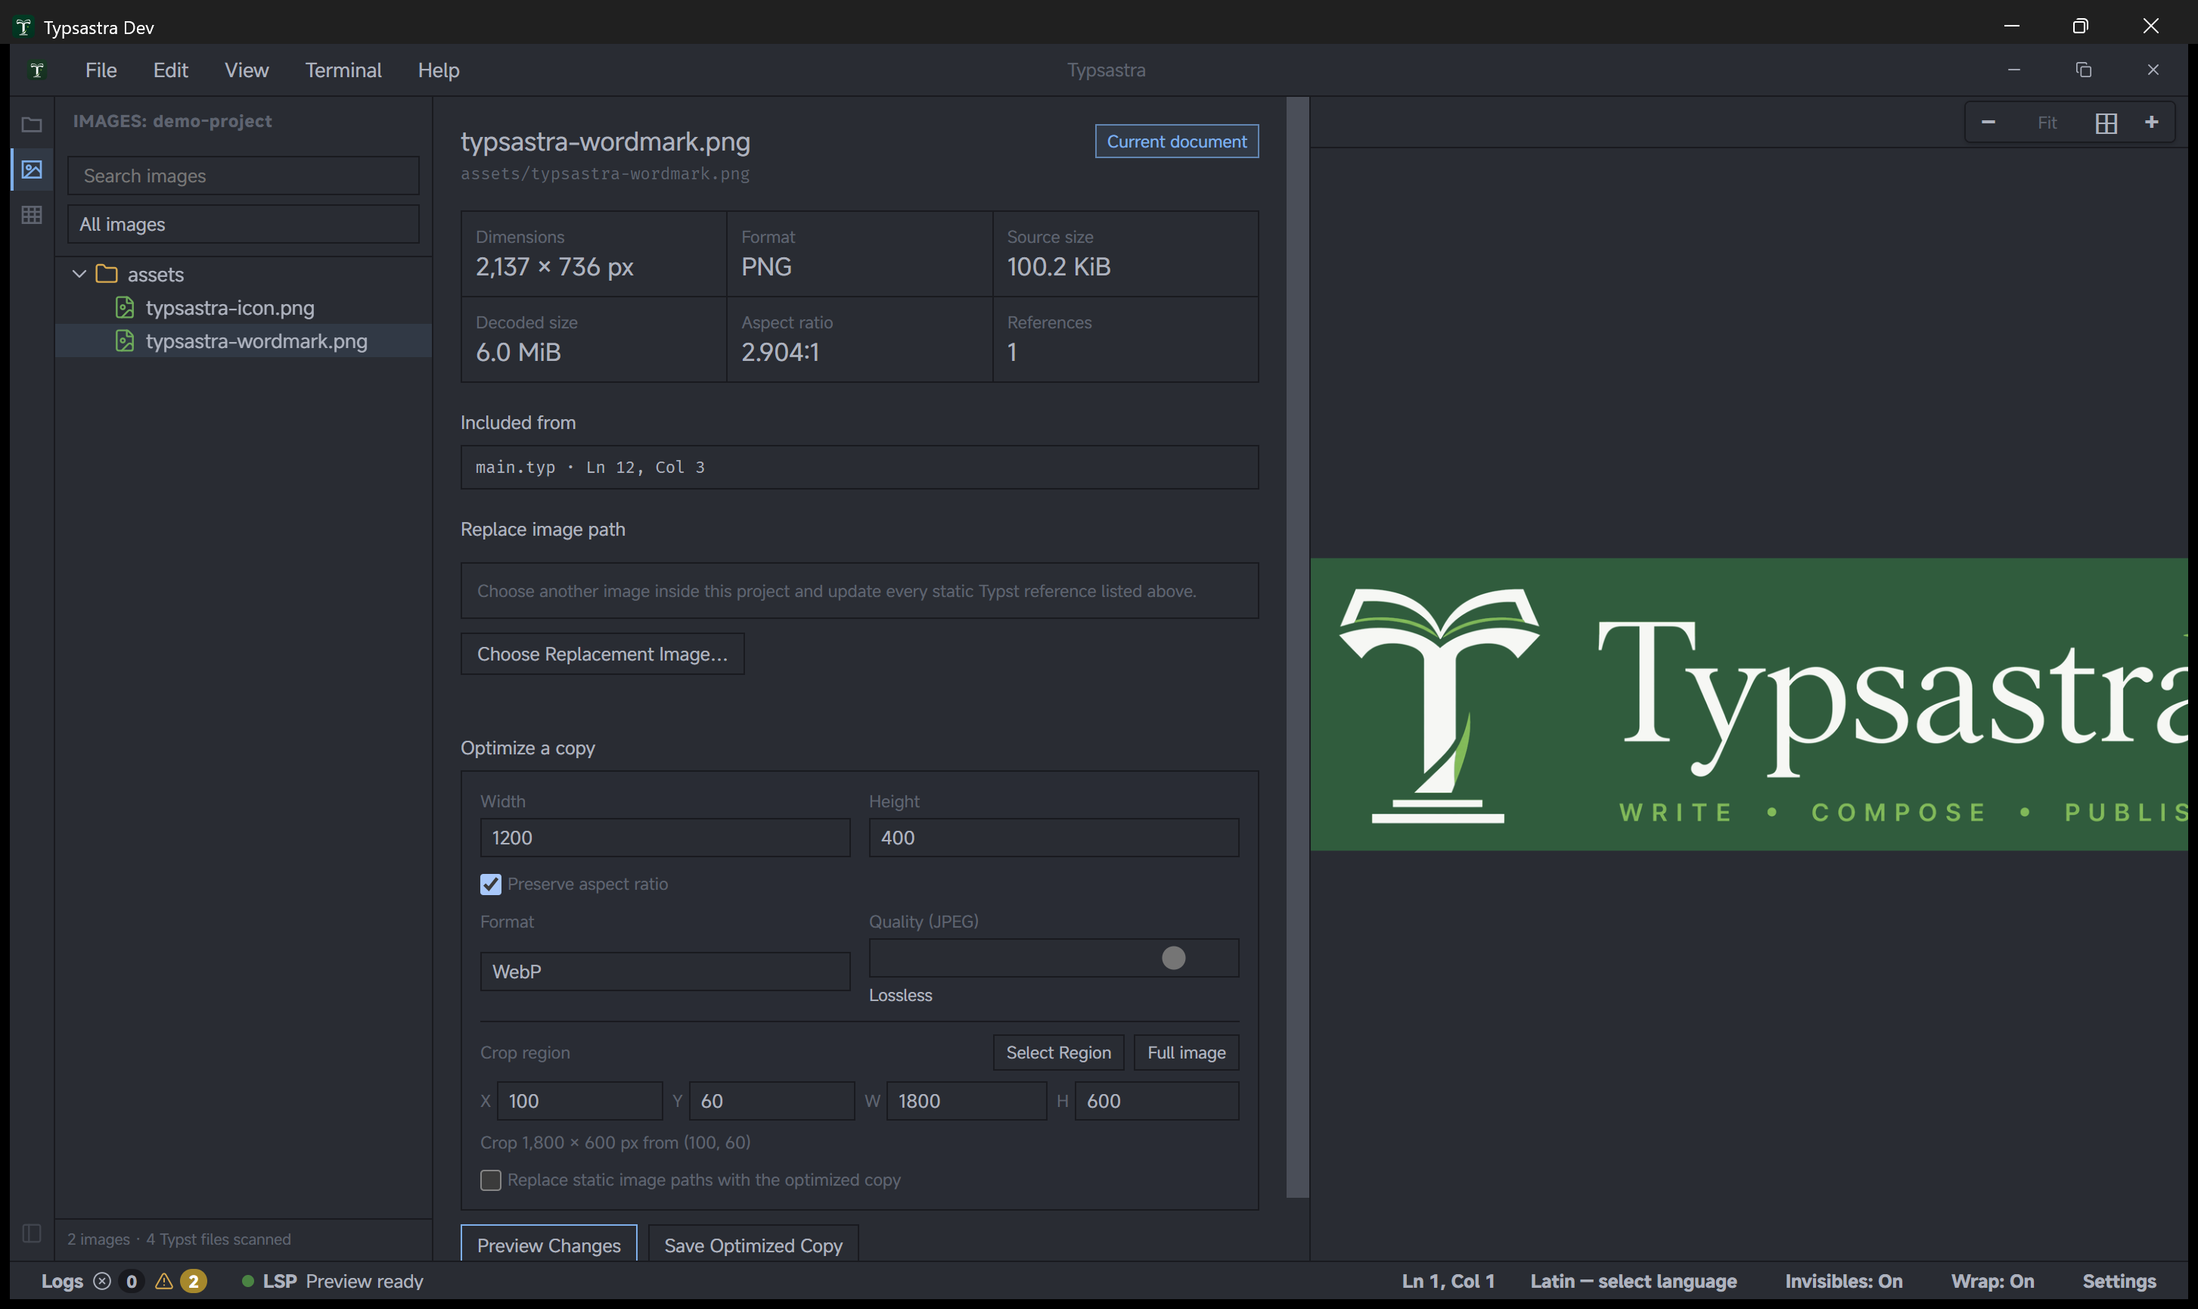
Task: Toggle the sidebar panel icon at bottom left
Action: point(32,1233)
